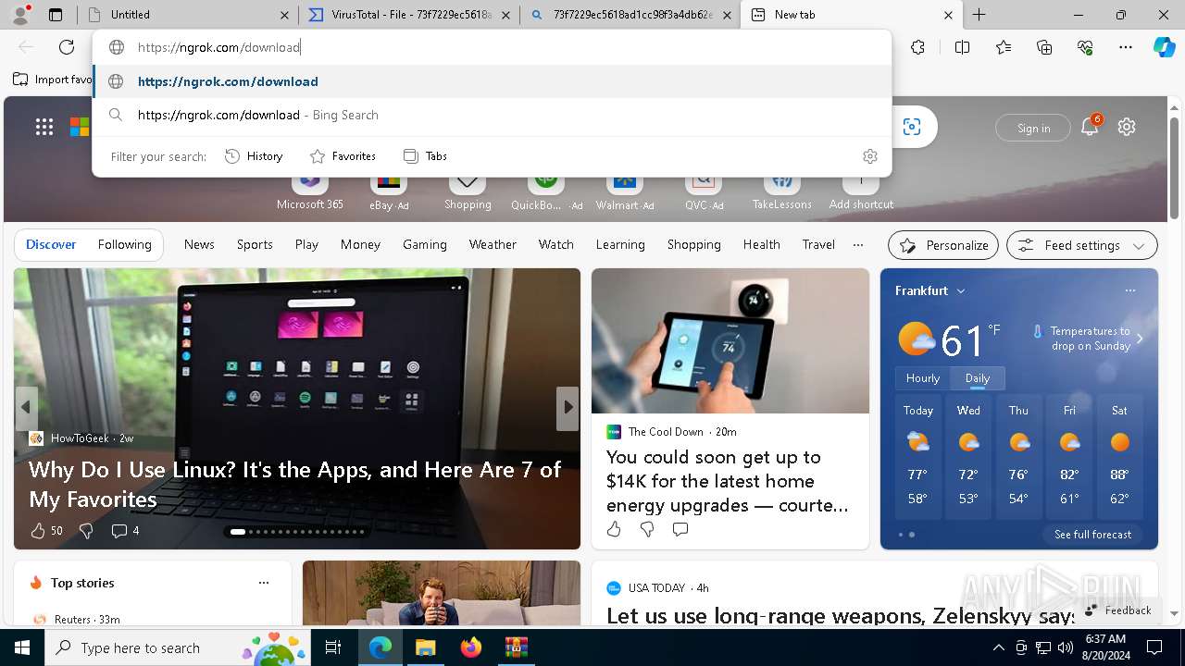Go to previous carousel story arrow
The height and width of the screenshot is (666, 1185).
pos(26,407)
